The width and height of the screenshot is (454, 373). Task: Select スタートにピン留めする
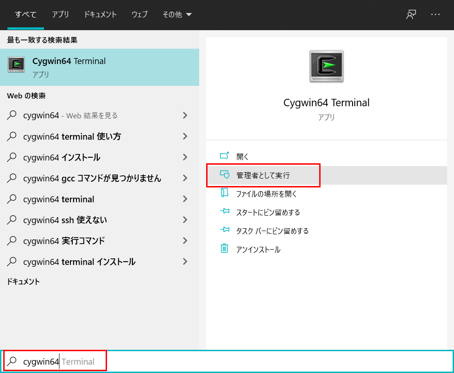point(327,212)
